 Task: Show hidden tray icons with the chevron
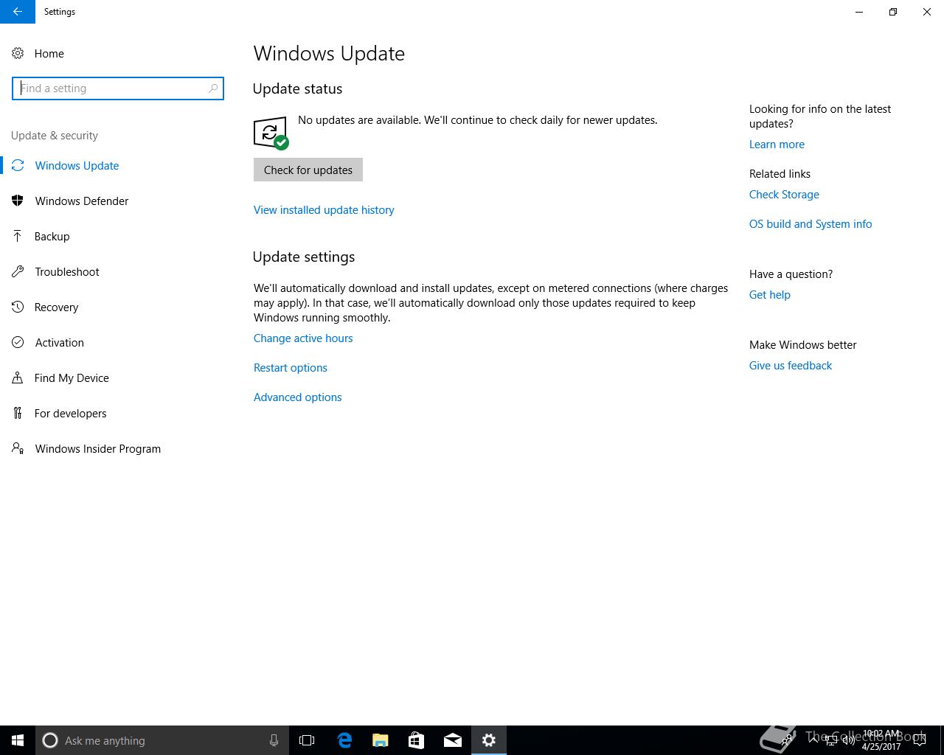click(x=813, y=740)
